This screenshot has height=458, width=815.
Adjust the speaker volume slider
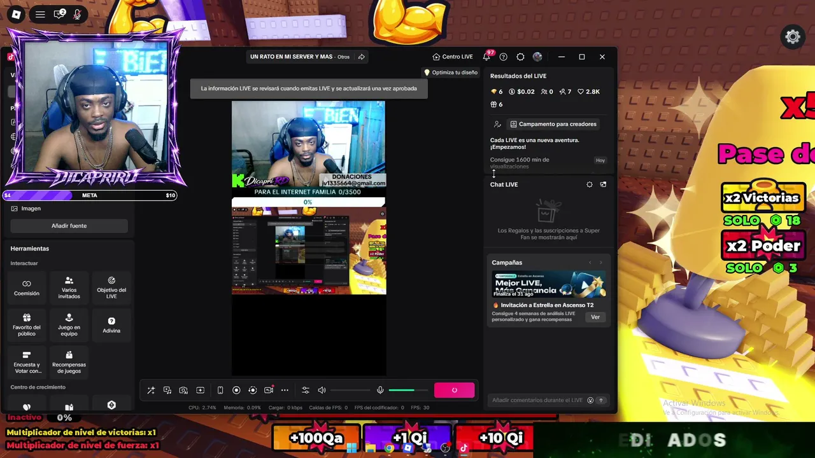coord(350,390)
